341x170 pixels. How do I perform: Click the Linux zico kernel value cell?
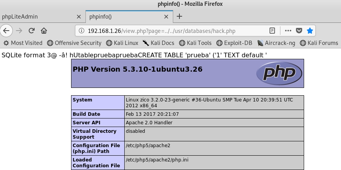(x=214, y=103)
